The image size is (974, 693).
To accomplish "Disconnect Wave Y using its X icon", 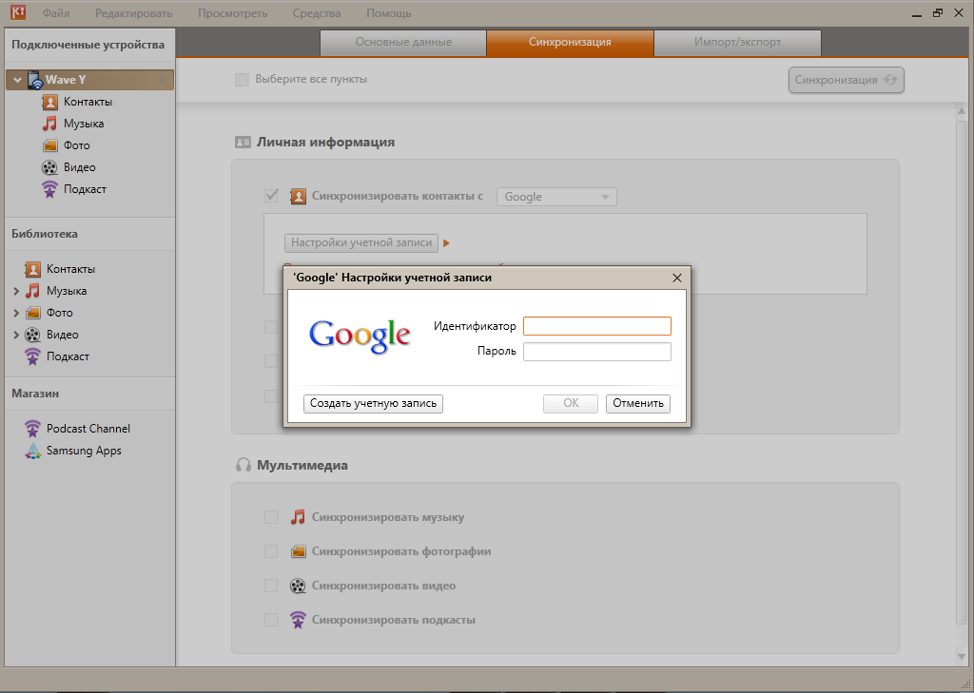I will tap(163, 80).
